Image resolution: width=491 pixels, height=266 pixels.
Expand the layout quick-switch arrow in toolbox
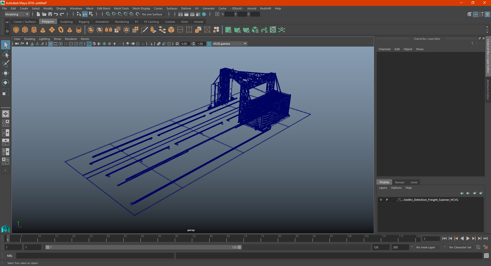tap(5, 170)
